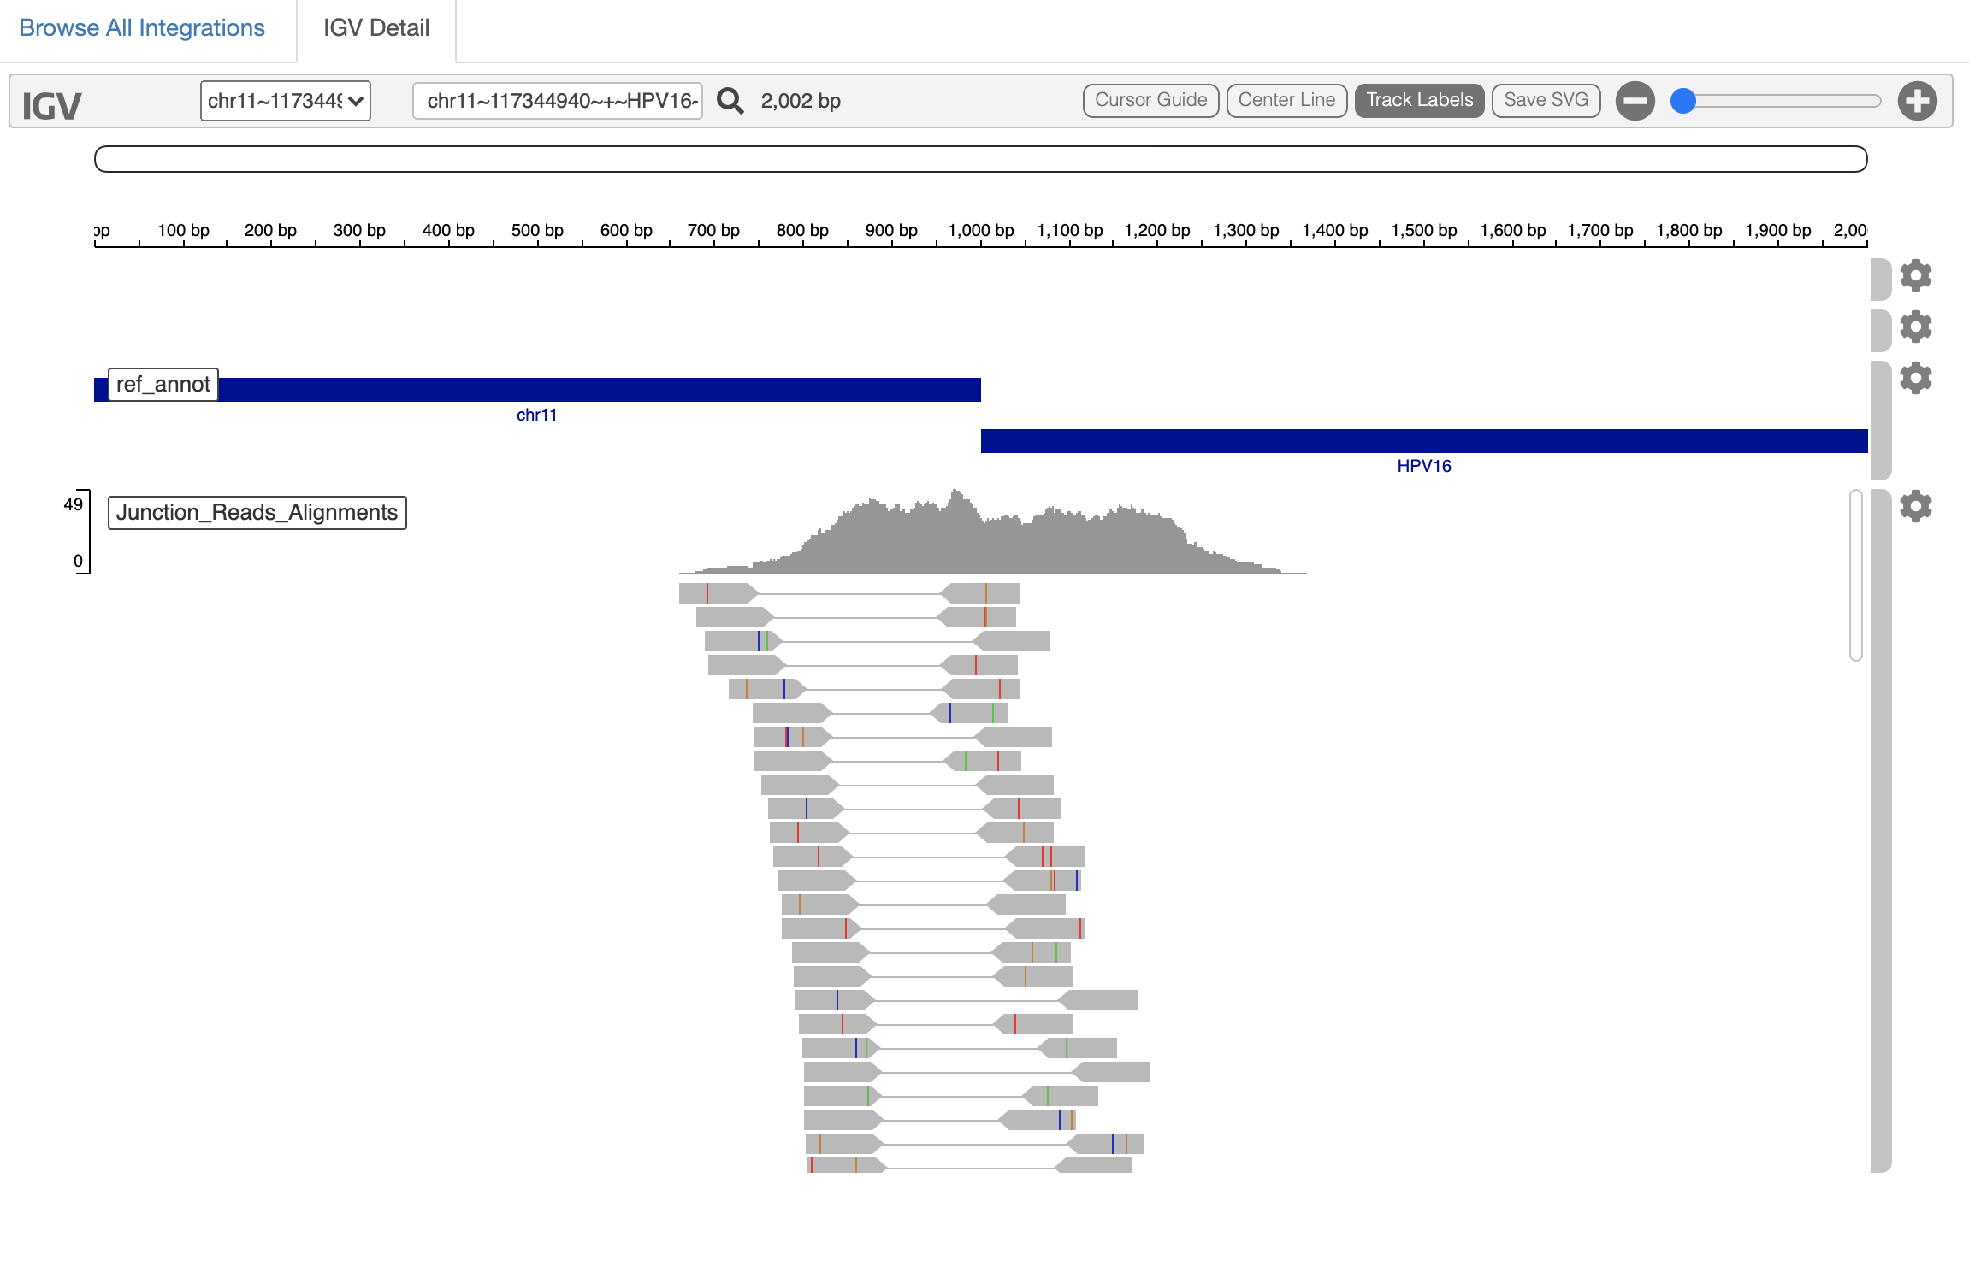
Task: Click the alignment track vertical scrollbar
Action: (x=1856, y=574)
